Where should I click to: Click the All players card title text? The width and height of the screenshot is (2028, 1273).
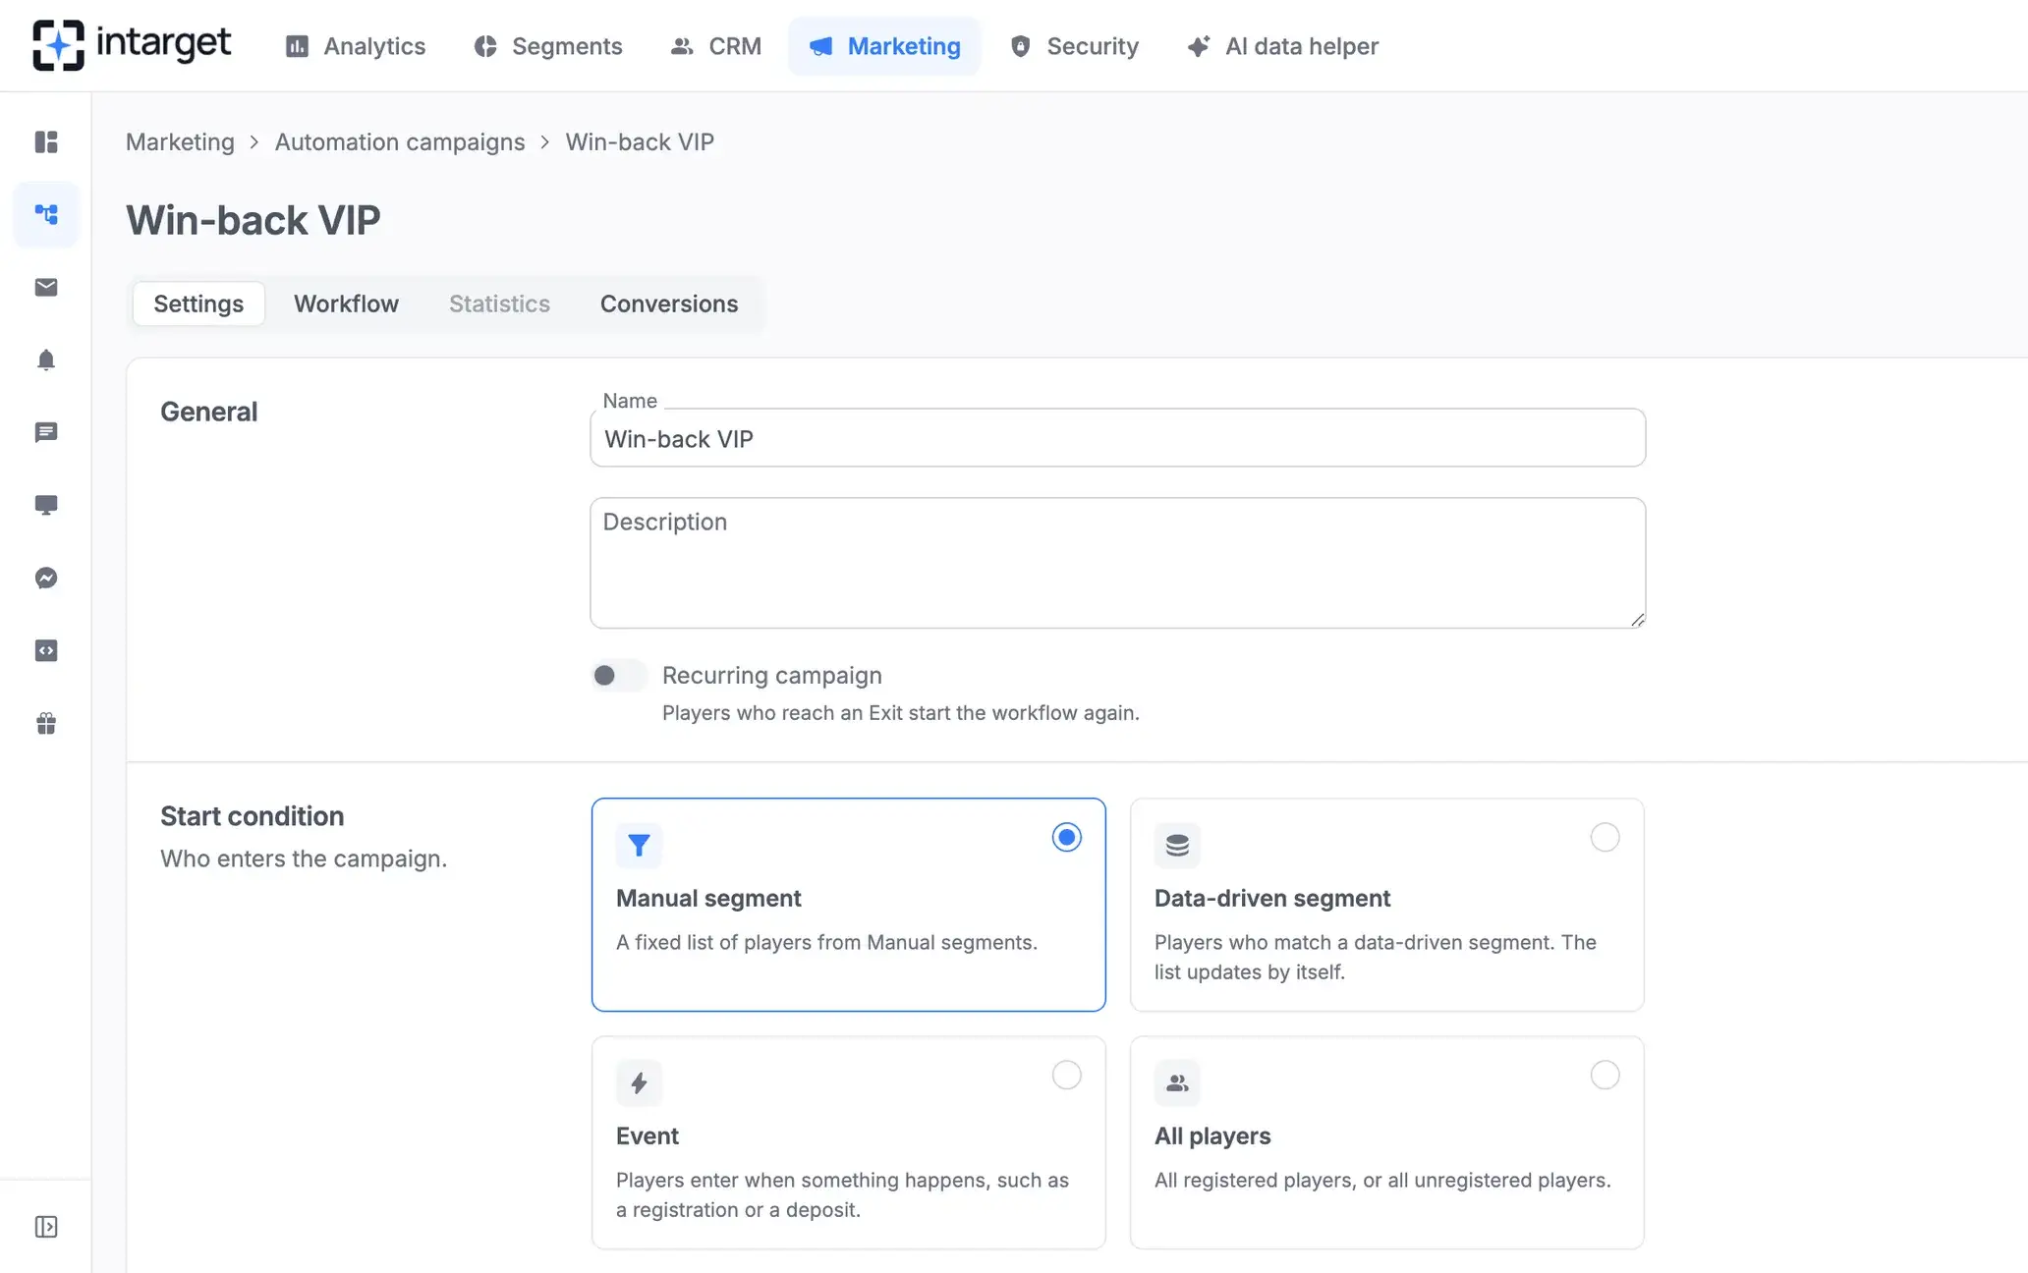[1212, 1135]
